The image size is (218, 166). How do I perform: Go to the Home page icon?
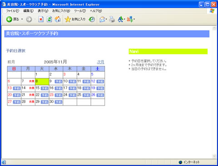tap(58, 19)
